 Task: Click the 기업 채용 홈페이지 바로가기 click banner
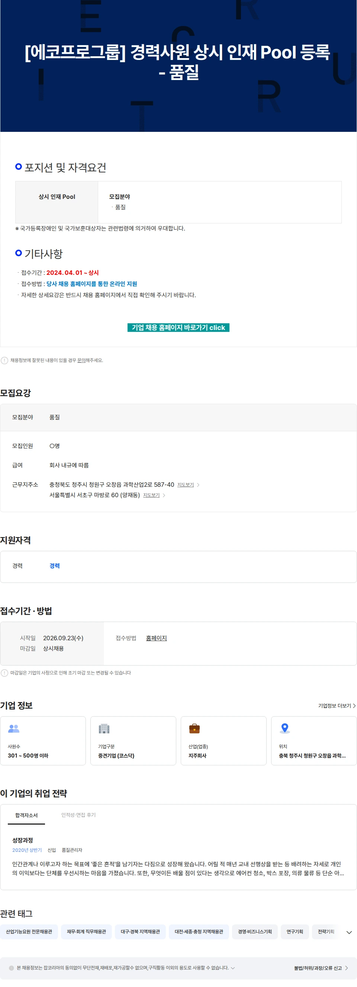[178, 327]
